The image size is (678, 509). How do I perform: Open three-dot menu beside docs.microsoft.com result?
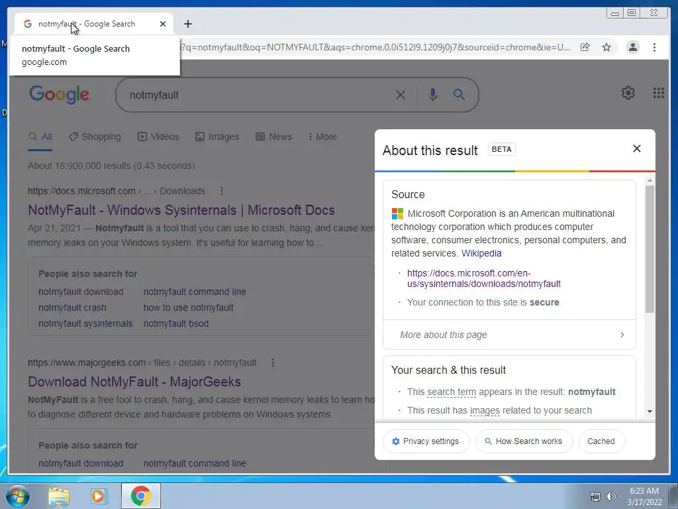221,191
